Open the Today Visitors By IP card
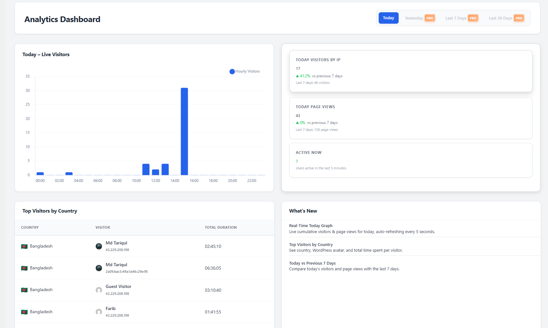This screenshot has width=548, height=328. [x=411, y=71]
